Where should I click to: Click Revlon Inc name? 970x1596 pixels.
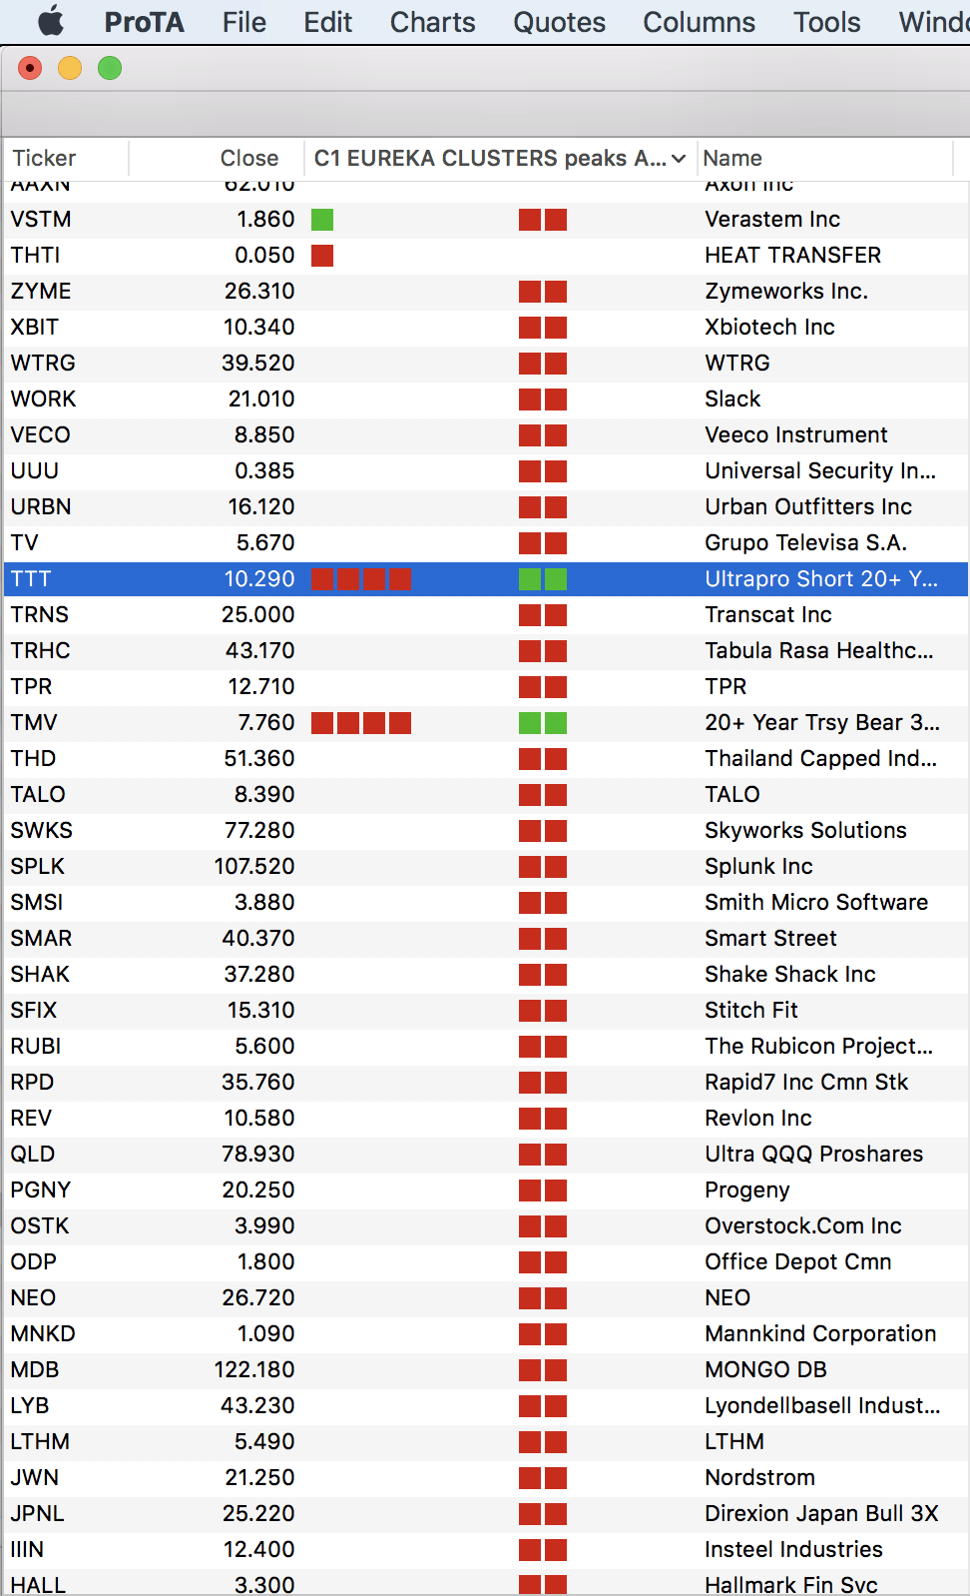point(758,1119)
